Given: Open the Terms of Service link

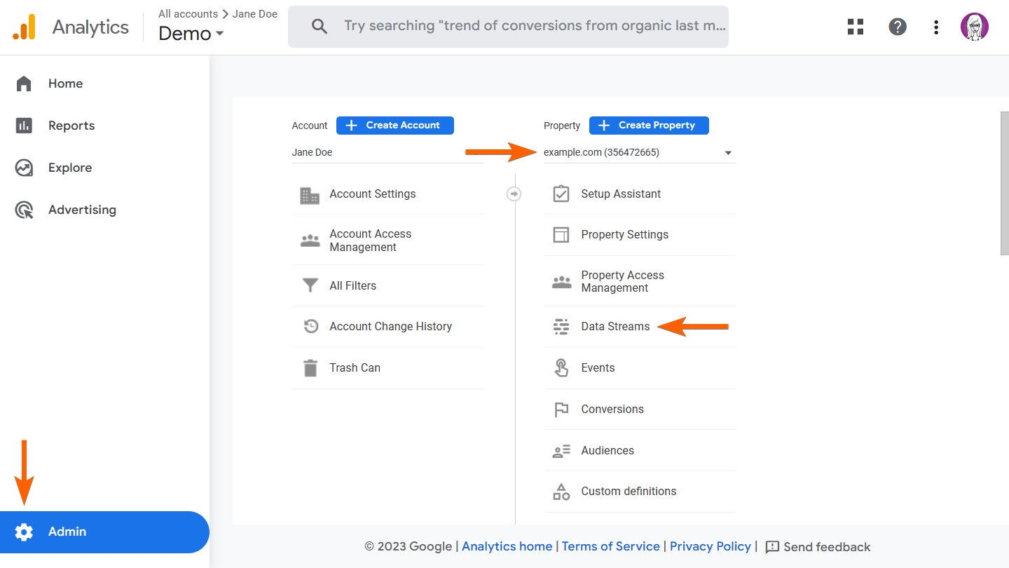Looking at the screenshot, I should pyautogui.click(x=610, y=546).
